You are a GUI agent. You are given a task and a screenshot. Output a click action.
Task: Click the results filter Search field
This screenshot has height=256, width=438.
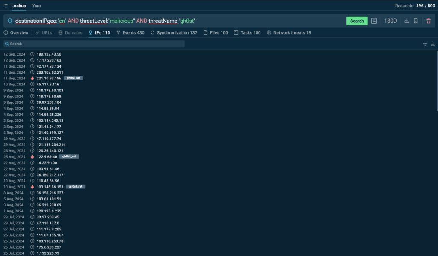point(94,44)
